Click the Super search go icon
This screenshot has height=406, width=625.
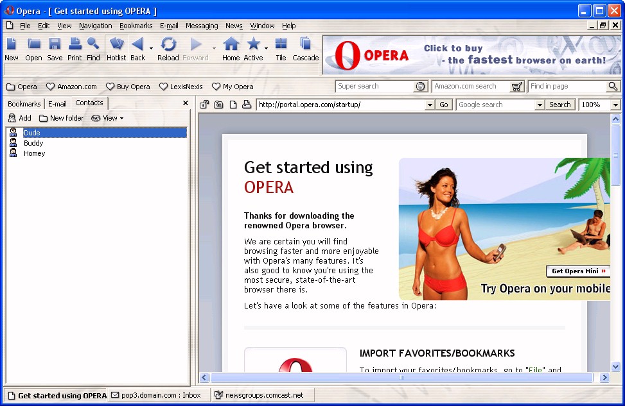point(420,87)
